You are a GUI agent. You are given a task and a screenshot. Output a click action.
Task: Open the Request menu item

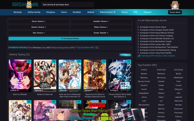(148, 12)
